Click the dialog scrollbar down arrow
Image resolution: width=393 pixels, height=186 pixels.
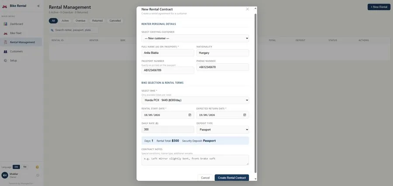(255, 179)
